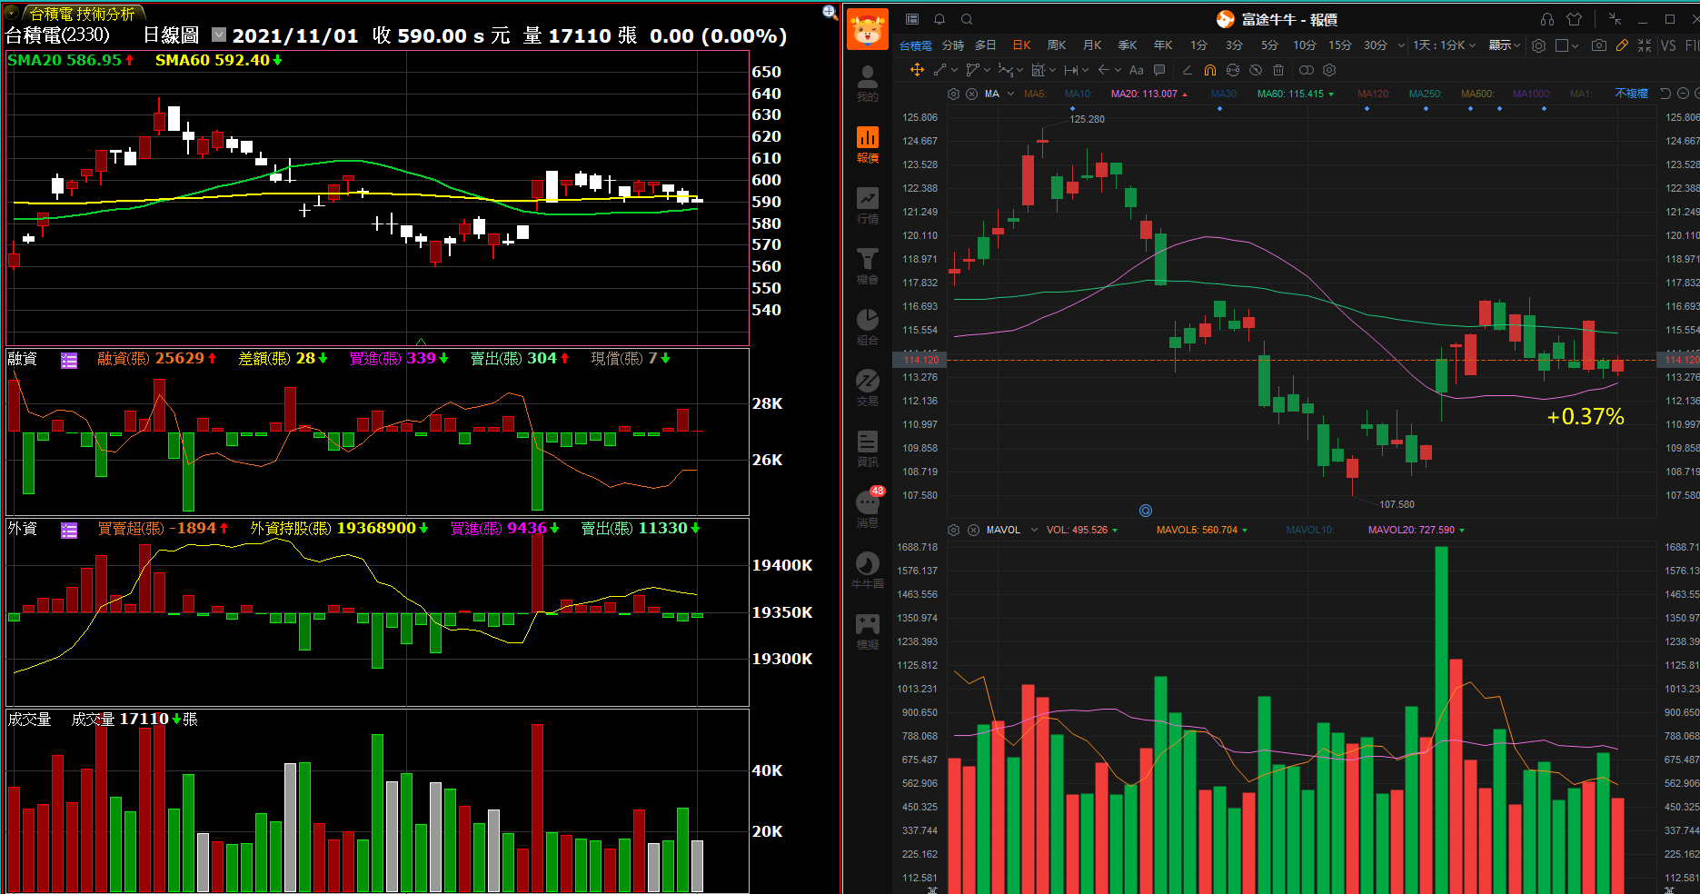Screen dimensions: 1700x894
Task: Click the customer service headset icon
Action: (1547, 19)
